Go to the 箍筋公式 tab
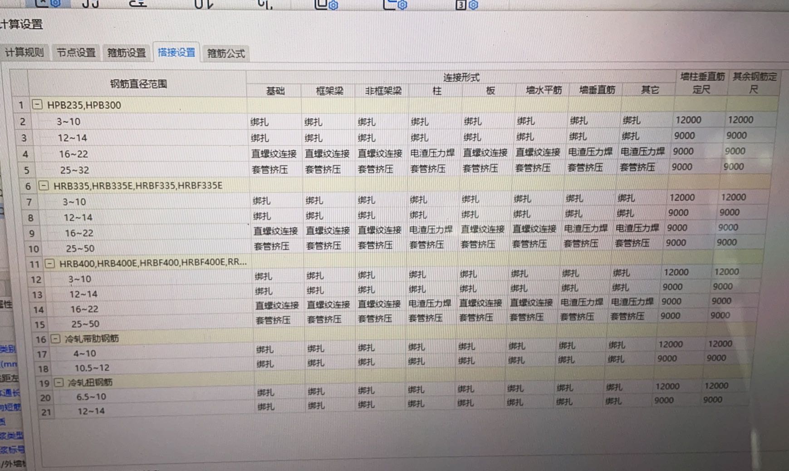 (x=226, y=53)
